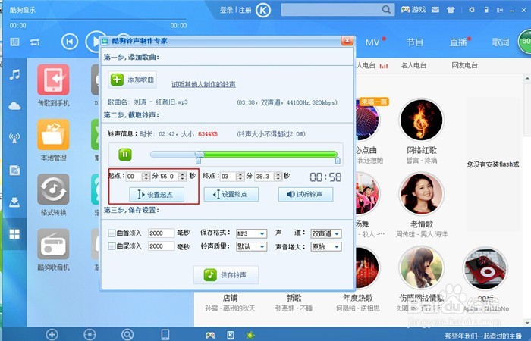Click the end-point seconds stepper arrows

(x=278, y=177)
